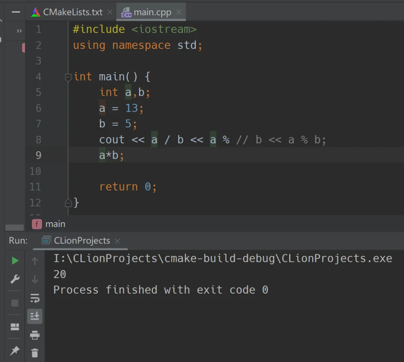Close the CLionProjects run tab
The image size is (404, 362).
(x=117, y=241)
